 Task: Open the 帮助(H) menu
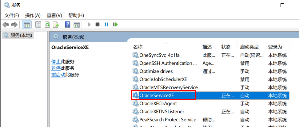click(x=76, y=15)
